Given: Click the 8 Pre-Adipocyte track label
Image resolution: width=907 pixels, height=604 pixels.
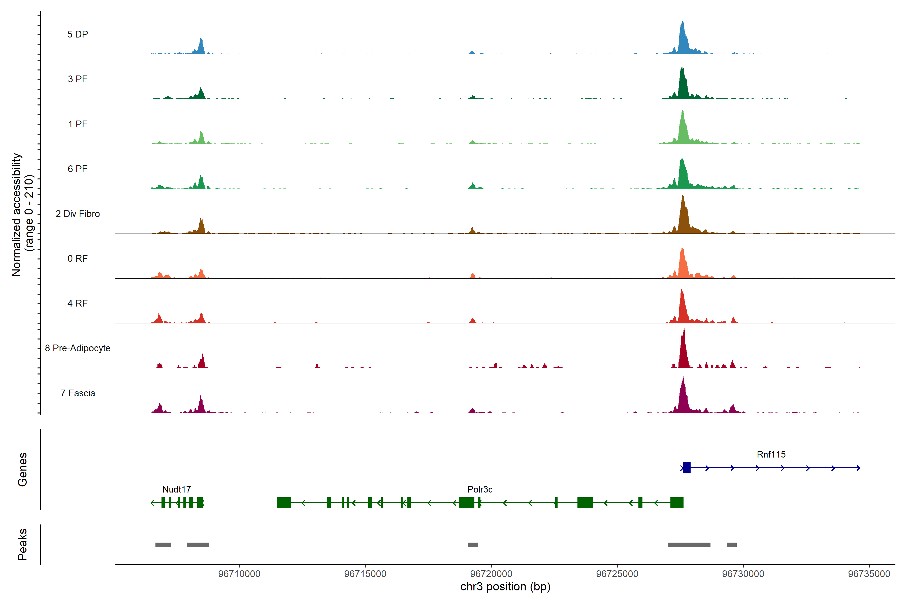Looking at the screenshot, I should tap(78, 348).
